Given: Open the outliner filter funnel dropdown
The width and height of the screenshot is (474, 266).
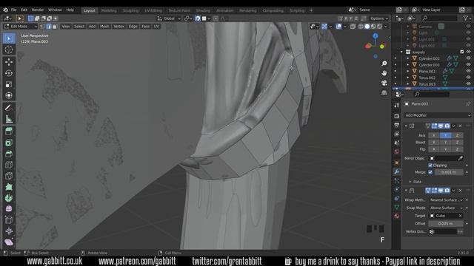Looking at the screenshot, I should pos(467,18).
